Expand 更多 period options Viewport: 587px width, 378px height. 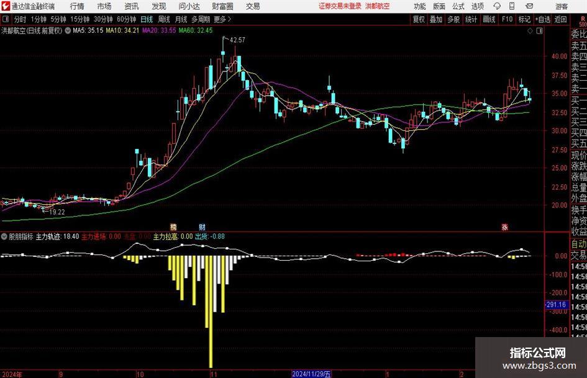222,19
